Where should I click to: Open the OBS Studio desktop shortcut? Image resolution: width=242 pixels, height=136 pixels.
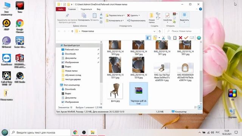pyautogui.click(x=20, y=77)
